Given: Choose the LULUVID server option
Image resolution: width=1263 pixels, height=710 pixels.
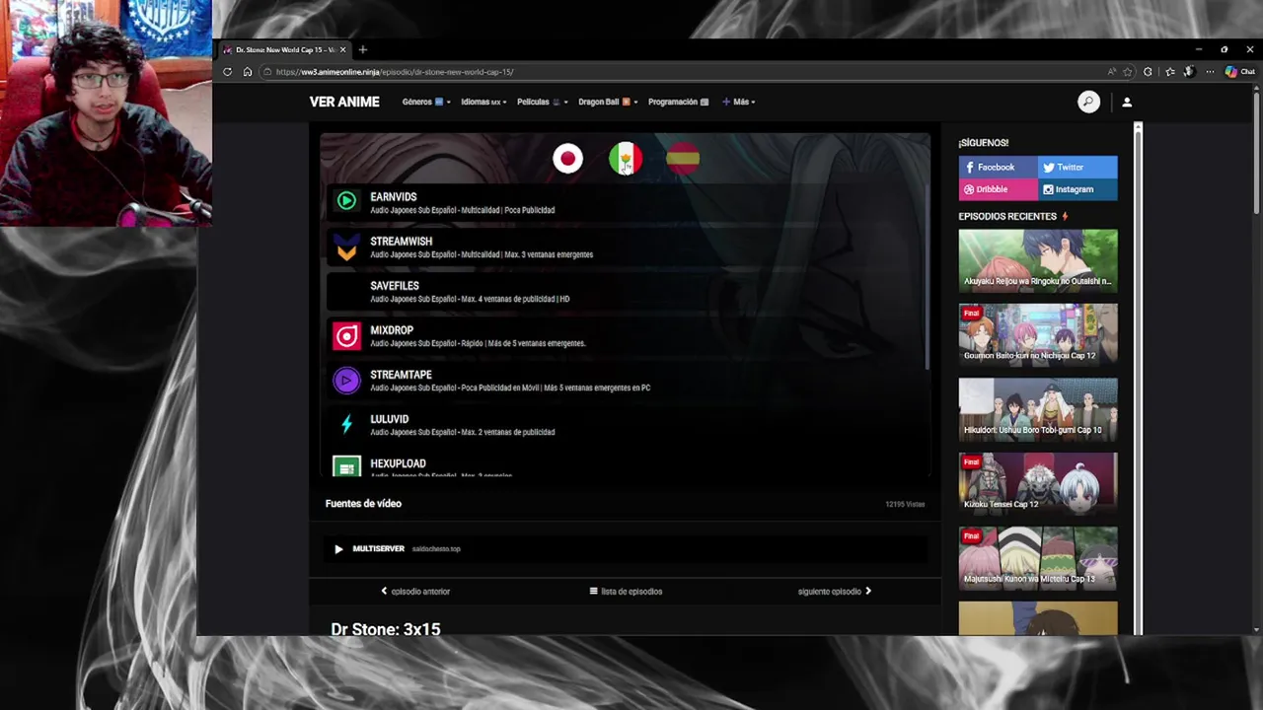Looking at the screenshot, I should click(626, 425).
